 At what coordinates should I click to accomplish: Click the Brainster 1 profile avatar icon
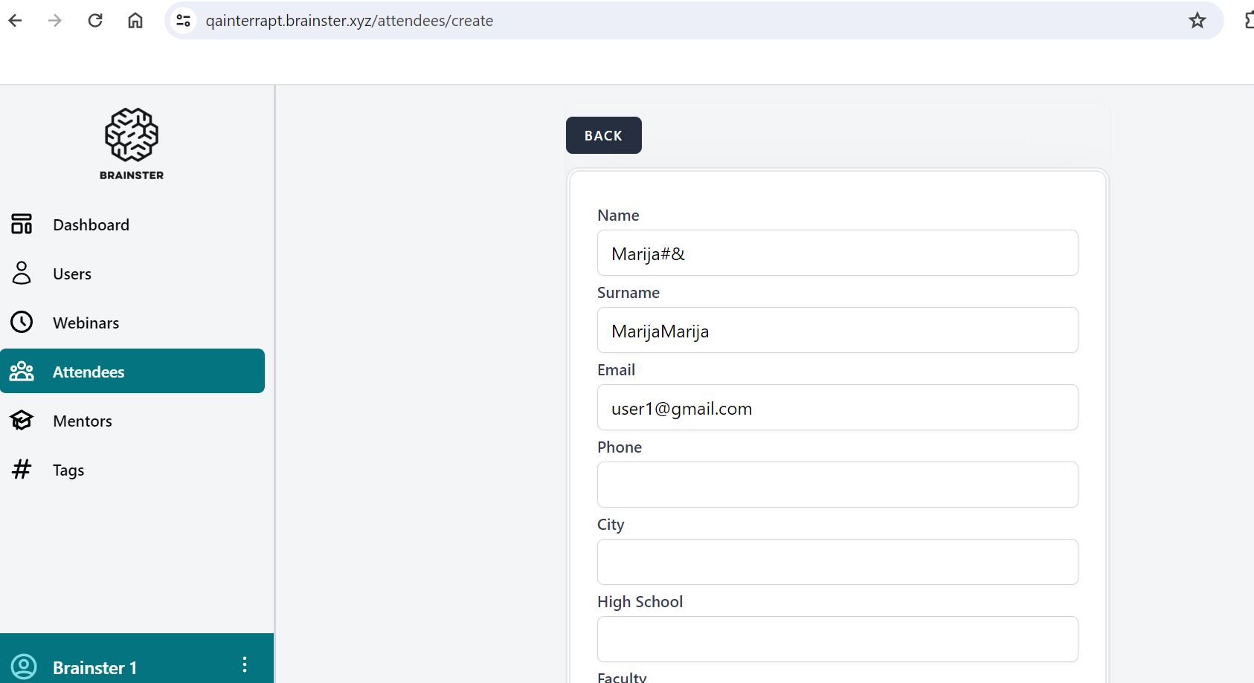[x=24, y=666]
